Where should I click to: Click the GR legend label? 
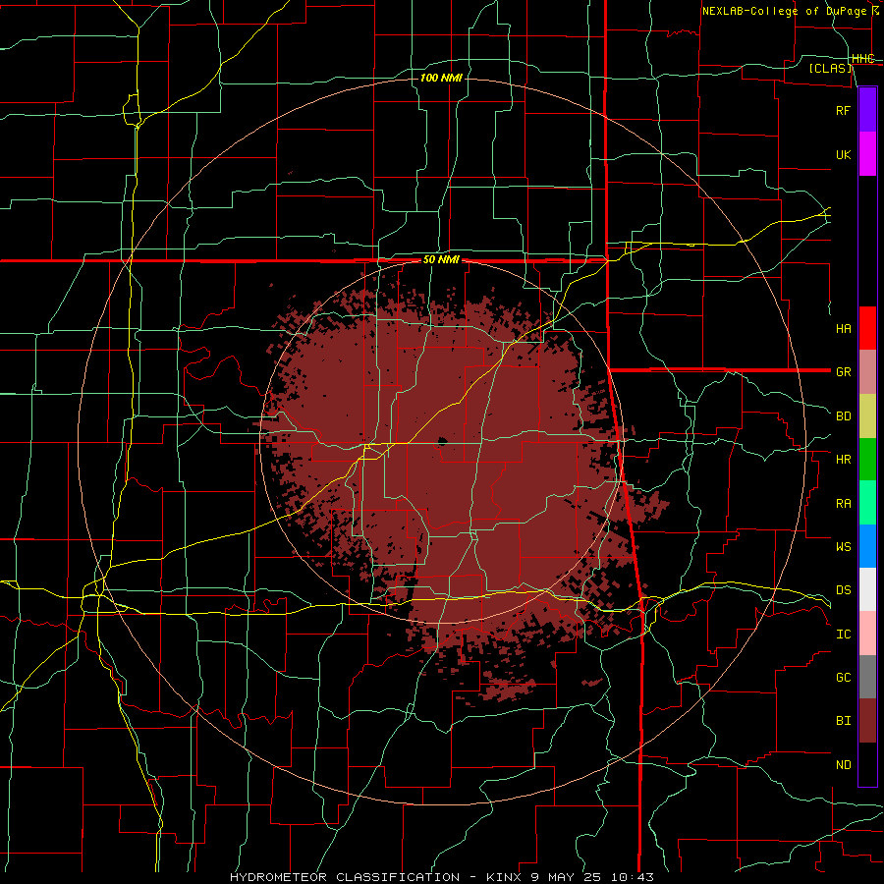point(843,372)
